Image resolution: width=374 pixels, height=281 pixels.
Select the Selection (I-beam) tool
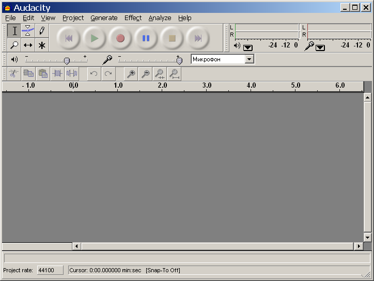click(14, 31)
